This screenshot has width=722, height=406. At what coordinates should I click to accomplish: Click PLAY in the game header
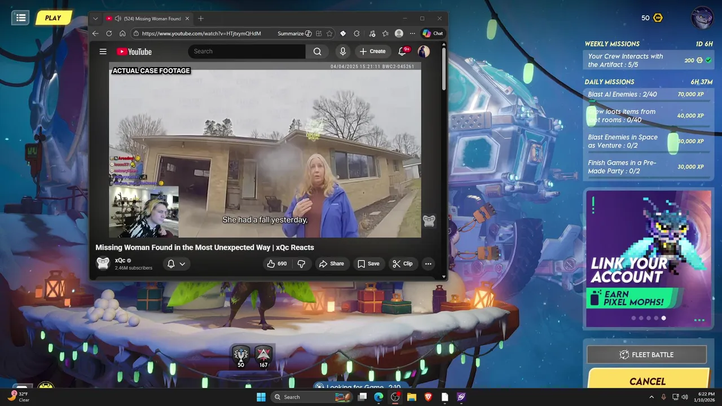click(x=52, y=17)
